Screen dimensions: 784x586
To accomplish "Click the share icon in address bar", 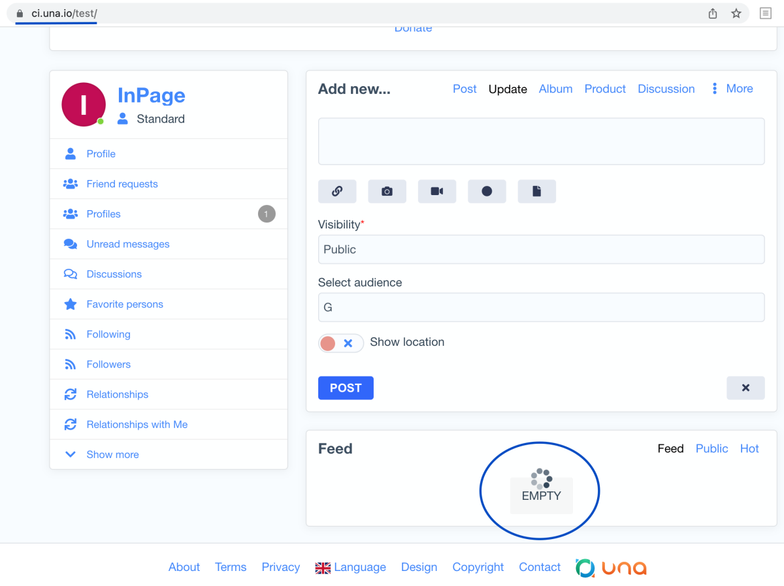I will pos(713,13).
